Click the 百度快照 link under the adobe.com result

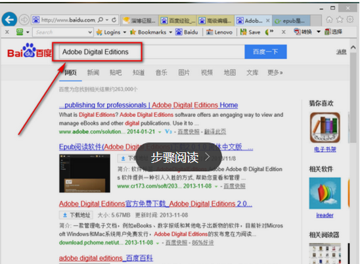click(x=189, y=132)
